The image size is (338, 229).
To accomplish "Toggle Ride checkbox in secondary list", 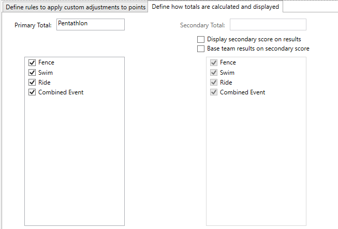I will click(x=214, y=83).
